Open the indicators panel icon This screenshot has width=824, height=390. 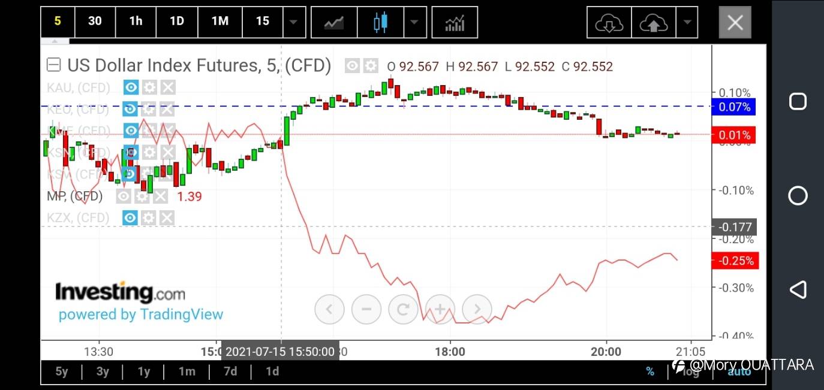coord(455,22)
